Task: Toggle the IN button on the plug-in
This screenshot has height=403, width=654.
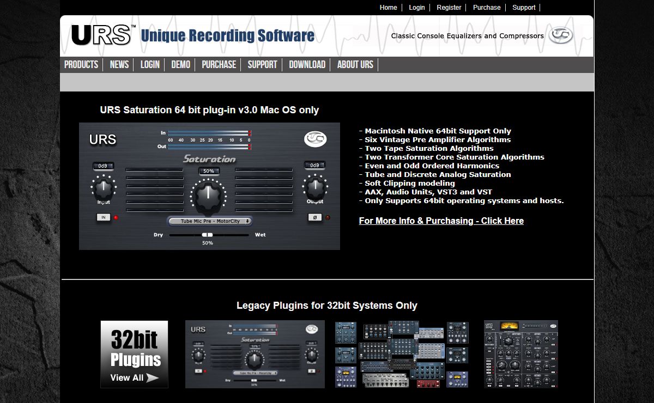Action: [103, 217]
